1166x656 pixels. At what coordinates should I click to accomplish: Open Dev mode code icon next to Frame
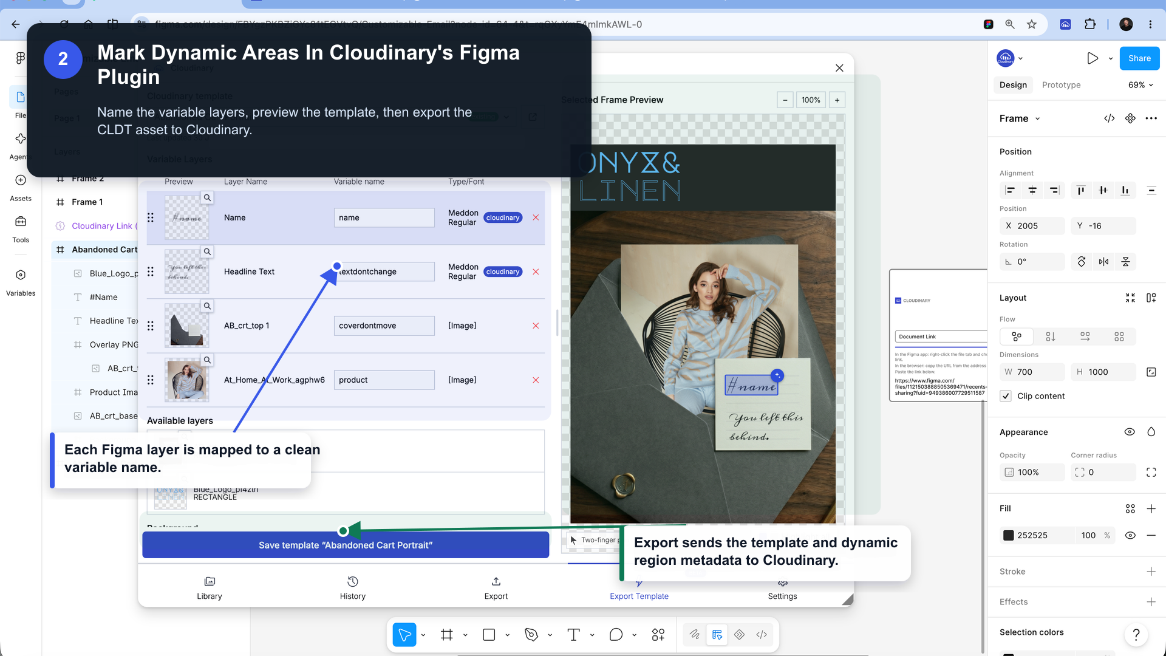coord(1110,118)
